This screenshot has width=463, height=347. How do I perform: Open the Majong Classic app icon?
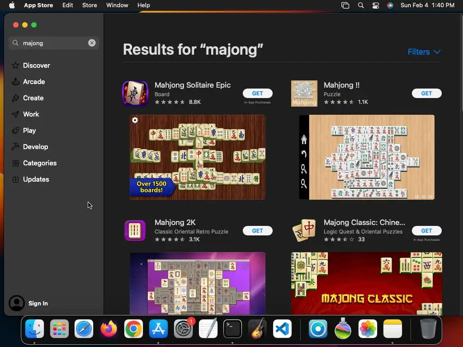click(304, 231)
